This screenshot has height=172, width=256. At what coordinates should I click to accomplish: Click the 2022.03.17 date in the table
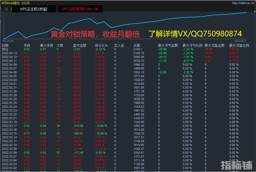9,126
